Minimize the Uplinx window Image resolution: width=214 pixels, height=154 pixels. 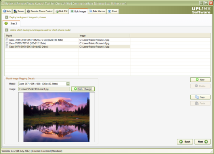pyautogui.click(x=201, y=3)
